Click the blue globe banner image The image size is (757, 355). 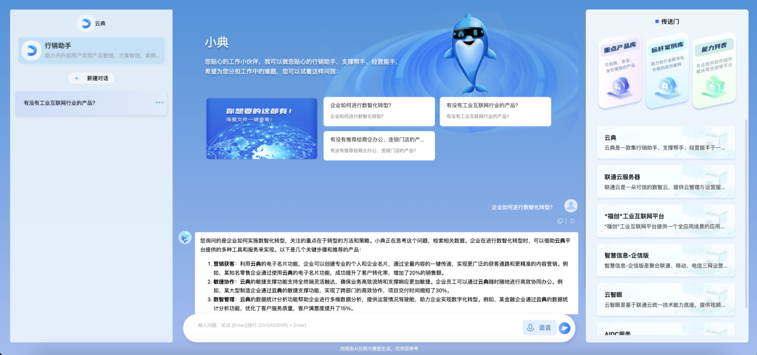tap(262, 128)
